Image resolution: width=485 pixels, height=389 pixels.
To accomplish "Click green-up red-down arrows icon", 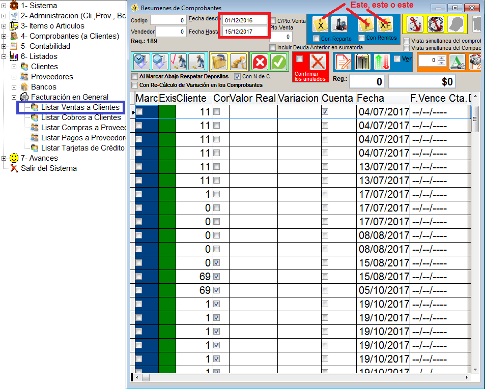I will click(382, 62).
